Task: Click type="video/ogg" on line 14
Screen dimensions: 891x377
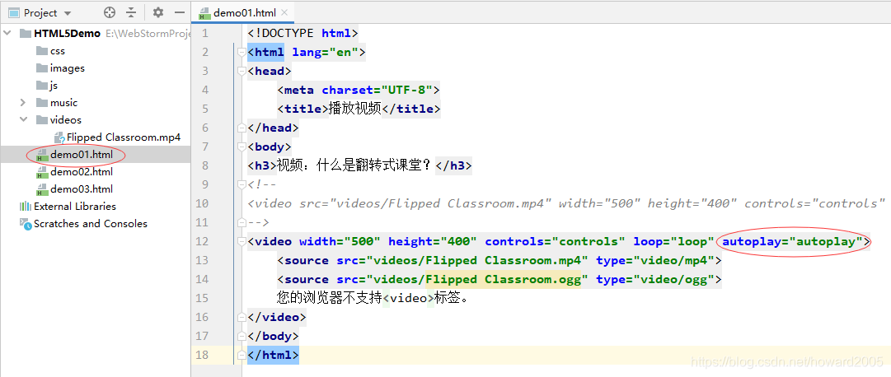Action: pyautogui.click(x=655, y=279)
